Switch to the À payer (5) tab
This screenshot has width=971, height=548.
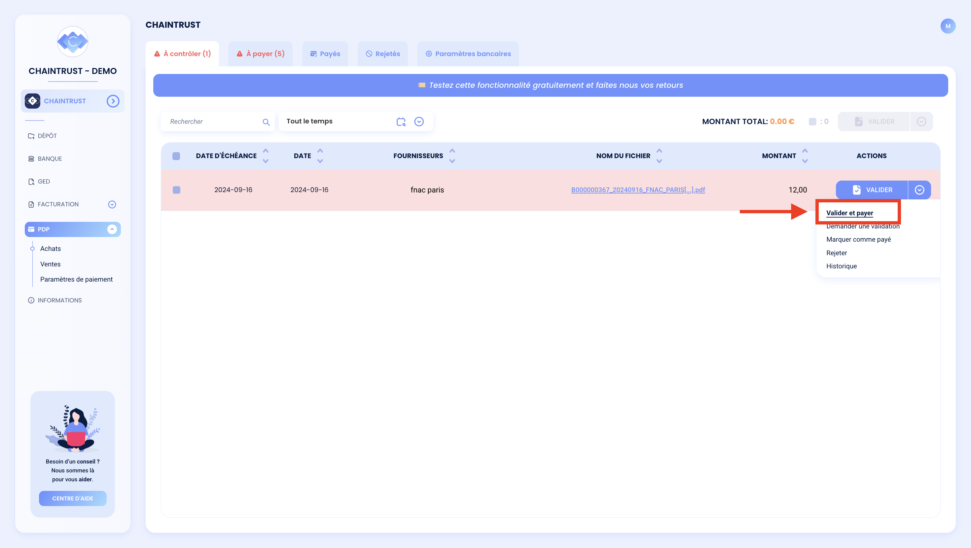[x=260, y=54]
